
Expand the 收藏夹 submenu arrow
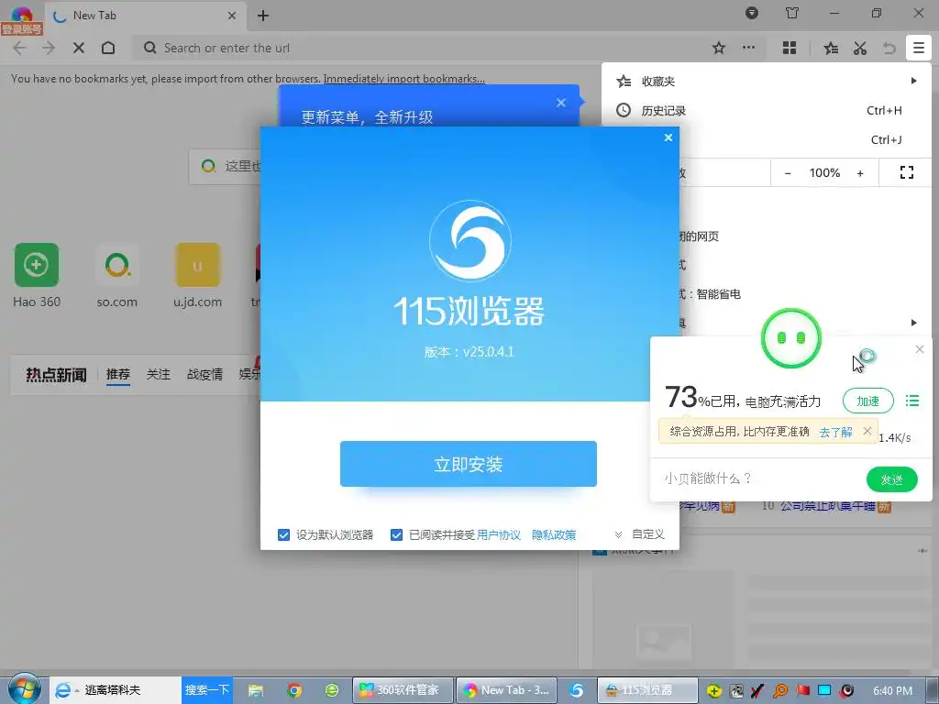coord(914,81)
